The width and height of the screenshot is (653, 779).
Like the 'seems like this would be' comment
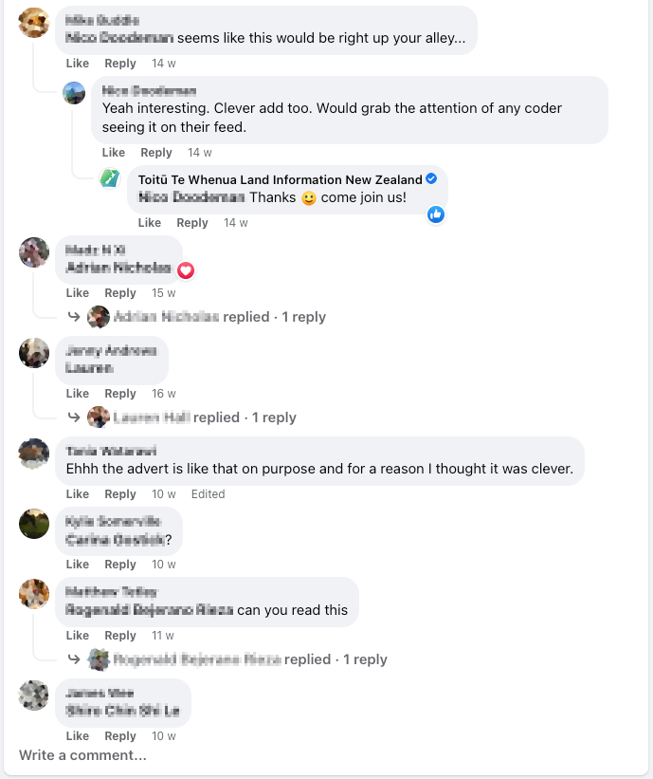(78, 64)
